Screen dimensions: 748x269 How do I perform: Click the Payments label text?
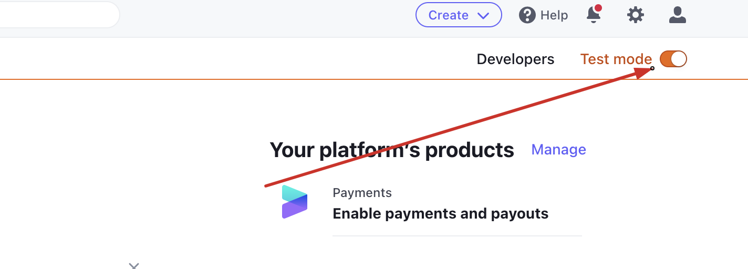(x=362, y=193)
